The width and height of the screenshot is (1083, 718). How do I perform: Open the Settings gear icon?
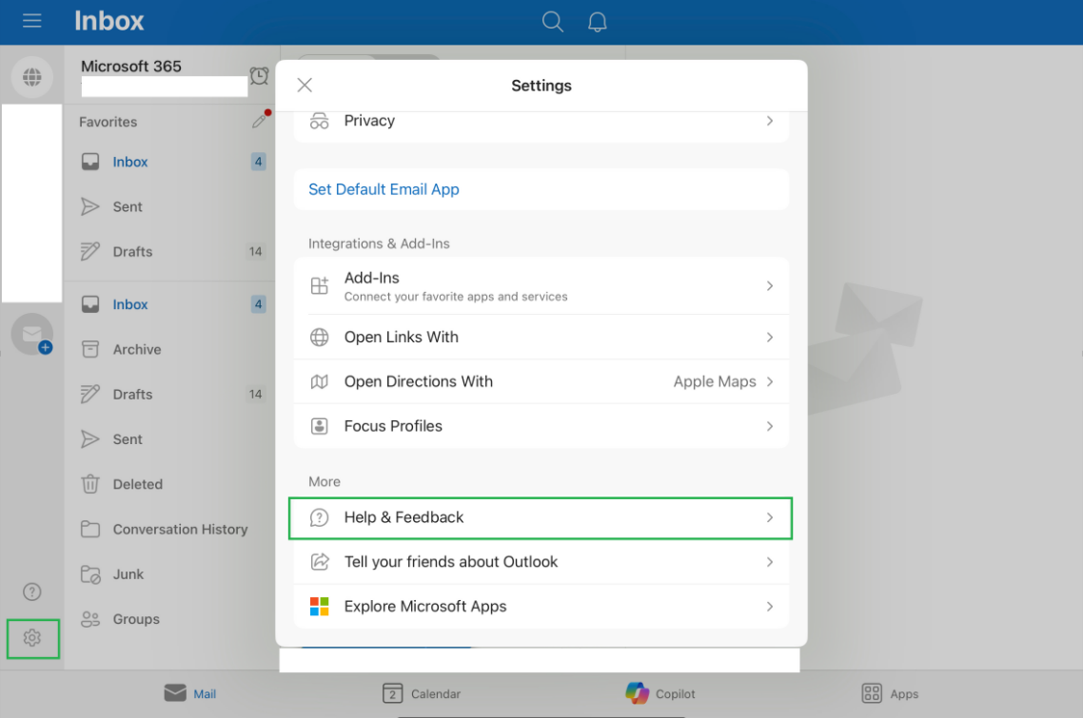coord(32,639)
